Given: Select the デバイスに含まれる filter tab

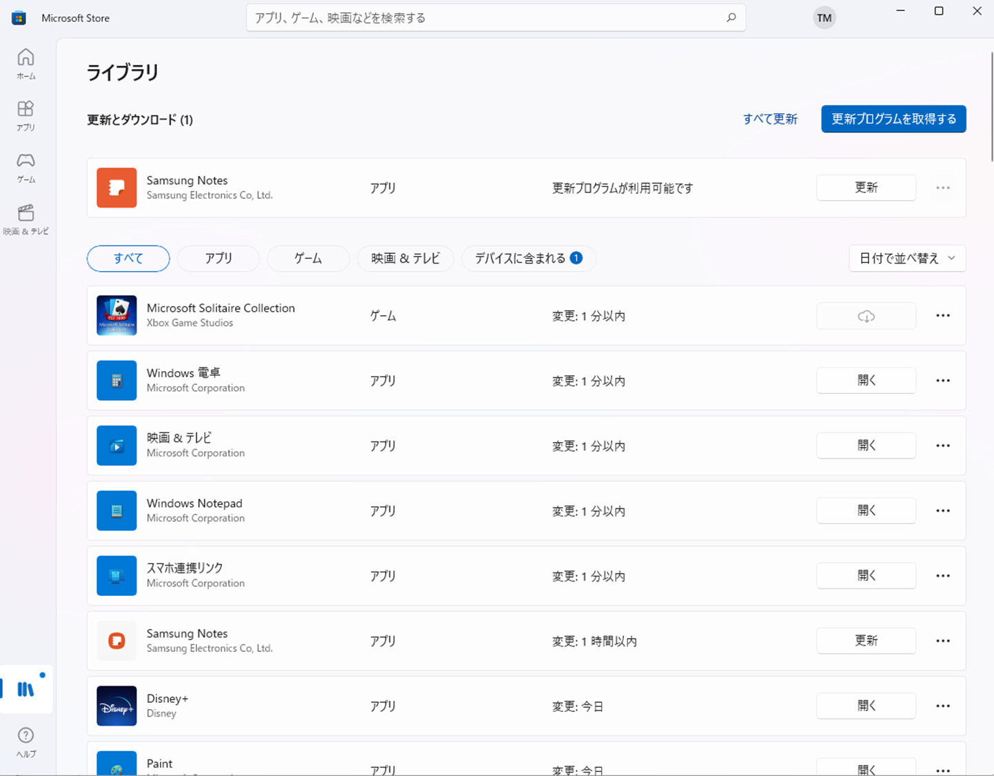Looking at the screenshot, I should [529, 259].
